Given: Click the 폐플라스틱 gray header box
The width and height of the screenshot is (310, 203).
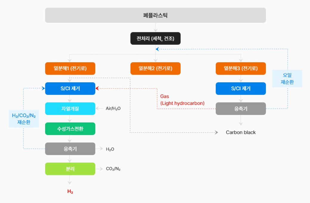Looking at the screenshot, I should [x=155, y=15].
